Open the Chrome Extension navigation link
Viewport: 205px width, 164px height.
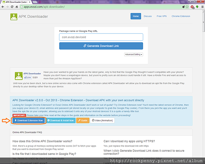coord(181,16)
